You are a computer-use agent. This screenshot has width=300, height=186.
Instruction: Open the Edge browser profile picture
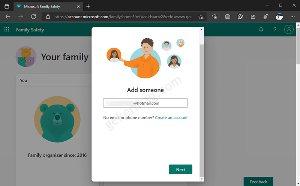[x=279, y=17]
